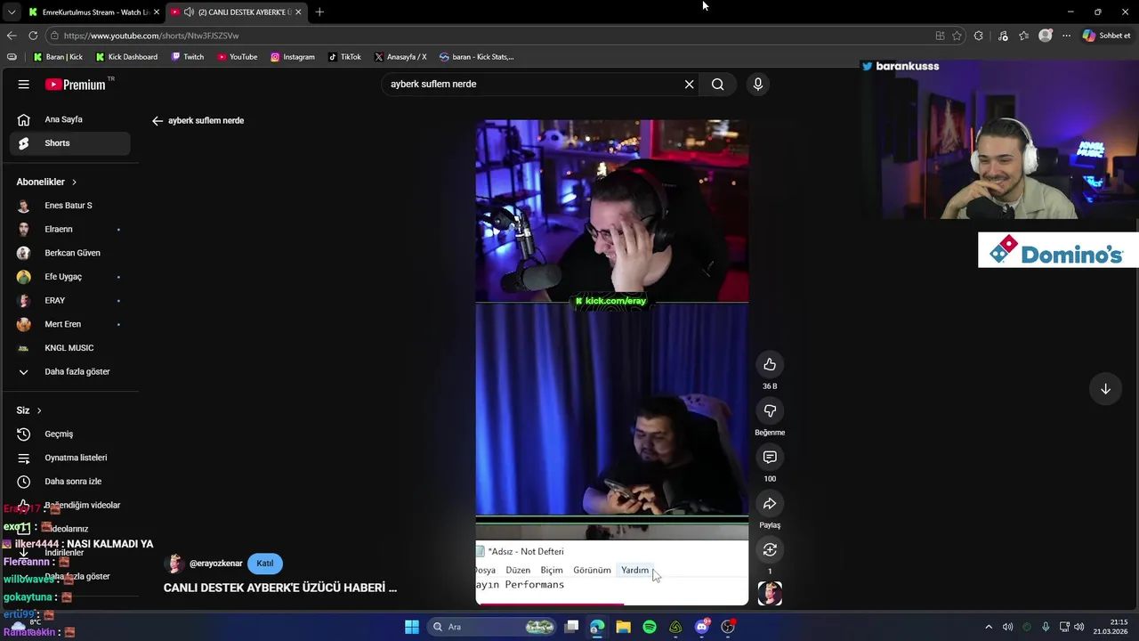Open the Anasayfa / X bookmark
The image size is (1139, 641).
400,57
